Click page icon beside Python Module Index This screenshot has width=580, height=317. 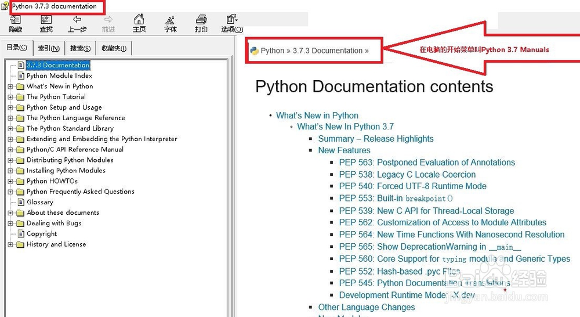(21, 75)
